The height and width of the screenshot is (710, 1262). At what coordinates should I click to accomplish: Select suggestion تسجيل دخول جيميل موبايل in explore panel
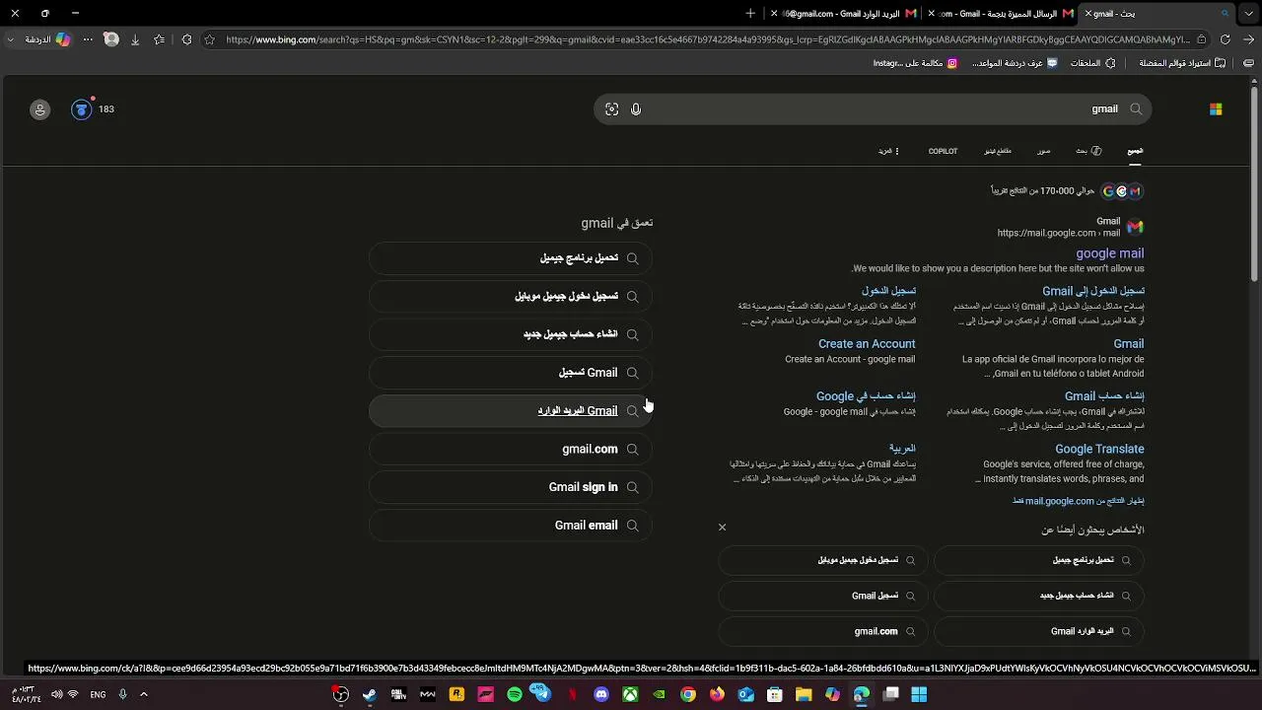pyautogui.click(x=511, y=296)
